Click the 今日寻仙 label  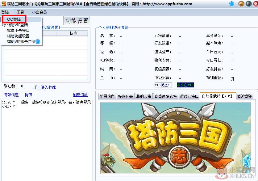pos(215,60)
